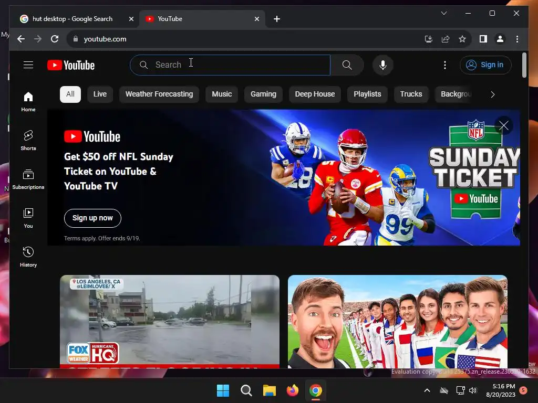Click the page vertical scrollbar
This screenshot has height=403, width=538.
click(x=524, y=65)
